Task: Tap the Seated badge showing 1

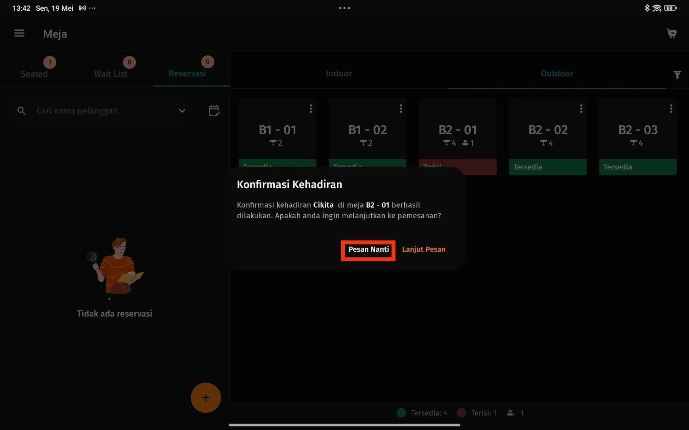Action: click(x=50, y=62)
